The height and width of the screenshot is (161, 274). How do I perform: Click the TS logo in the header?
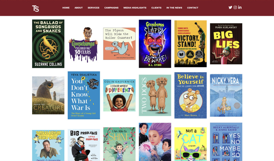(x=36, y=8)
